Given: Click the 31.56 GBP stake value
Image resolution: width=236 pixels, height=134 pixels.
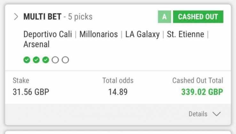Looking at the screenshot, I should click(x=31, y=92).
